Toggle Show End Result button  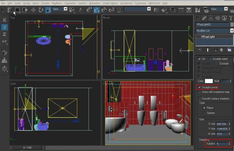(208, 50)
